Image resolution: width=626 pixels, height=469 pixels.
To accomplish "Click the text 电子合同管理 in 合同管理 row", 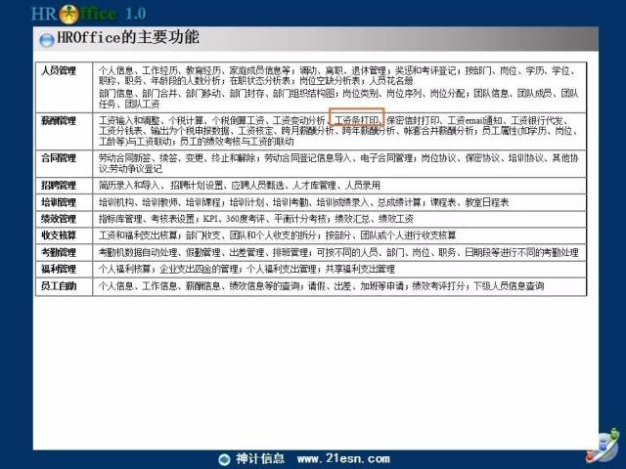I will [386, 158].
